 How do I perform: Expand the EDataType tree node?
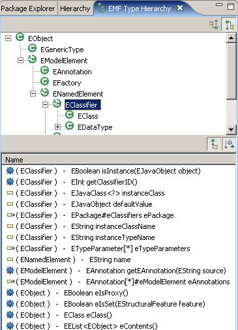(57, 127)
